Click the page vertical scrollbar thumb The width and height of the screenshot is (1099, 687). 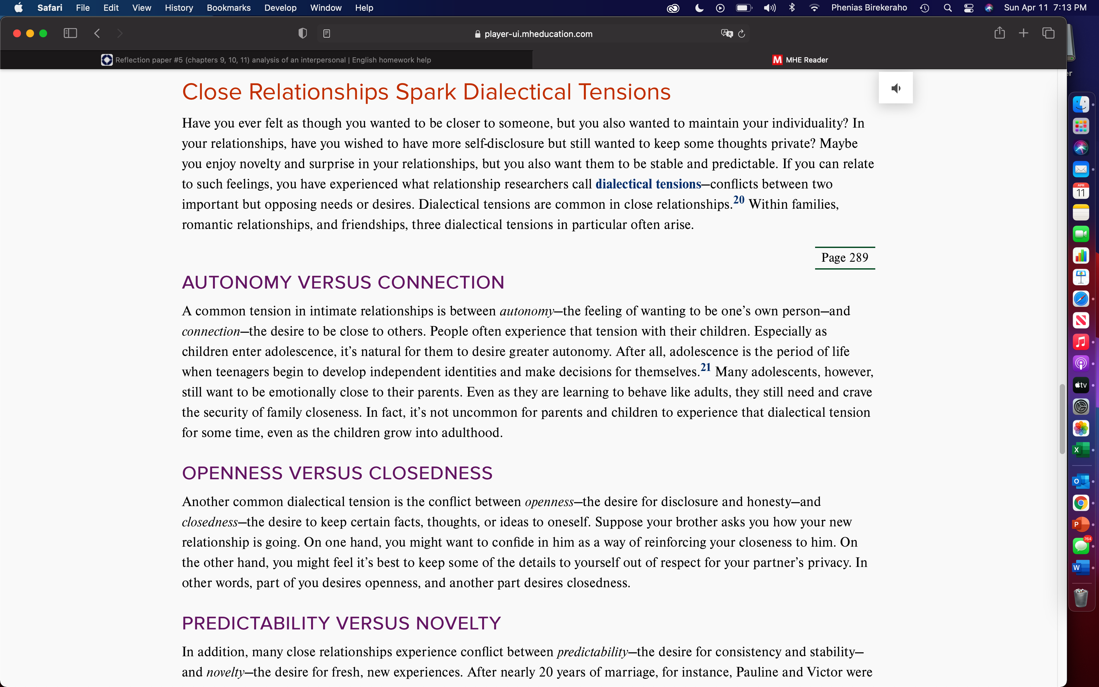1062,418
